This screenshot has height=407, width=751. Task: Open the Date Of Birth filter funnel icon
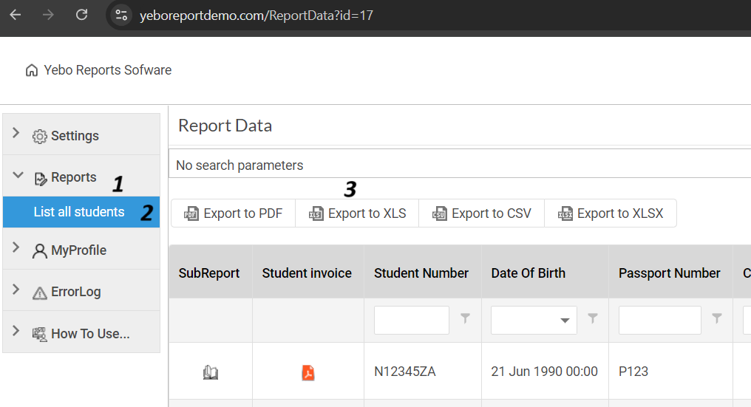coord(593,318)
